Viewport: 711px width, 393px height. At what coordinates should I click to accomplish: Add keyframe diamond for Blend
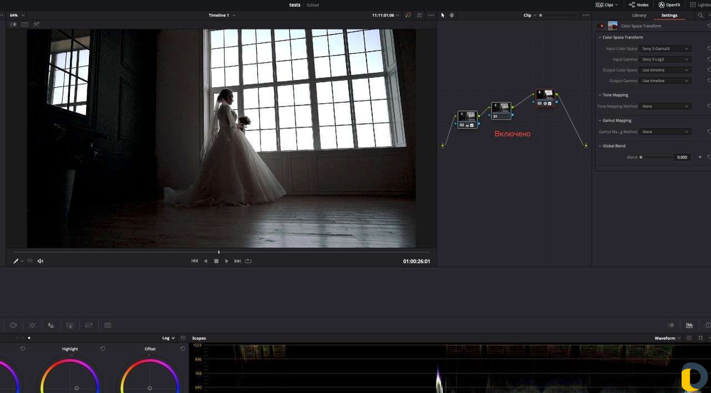pos(700,157)
